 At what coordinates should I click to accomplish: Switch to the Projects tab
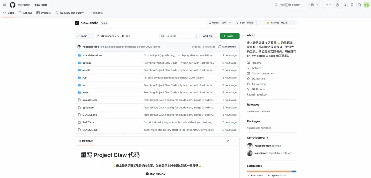click(44, 13)
